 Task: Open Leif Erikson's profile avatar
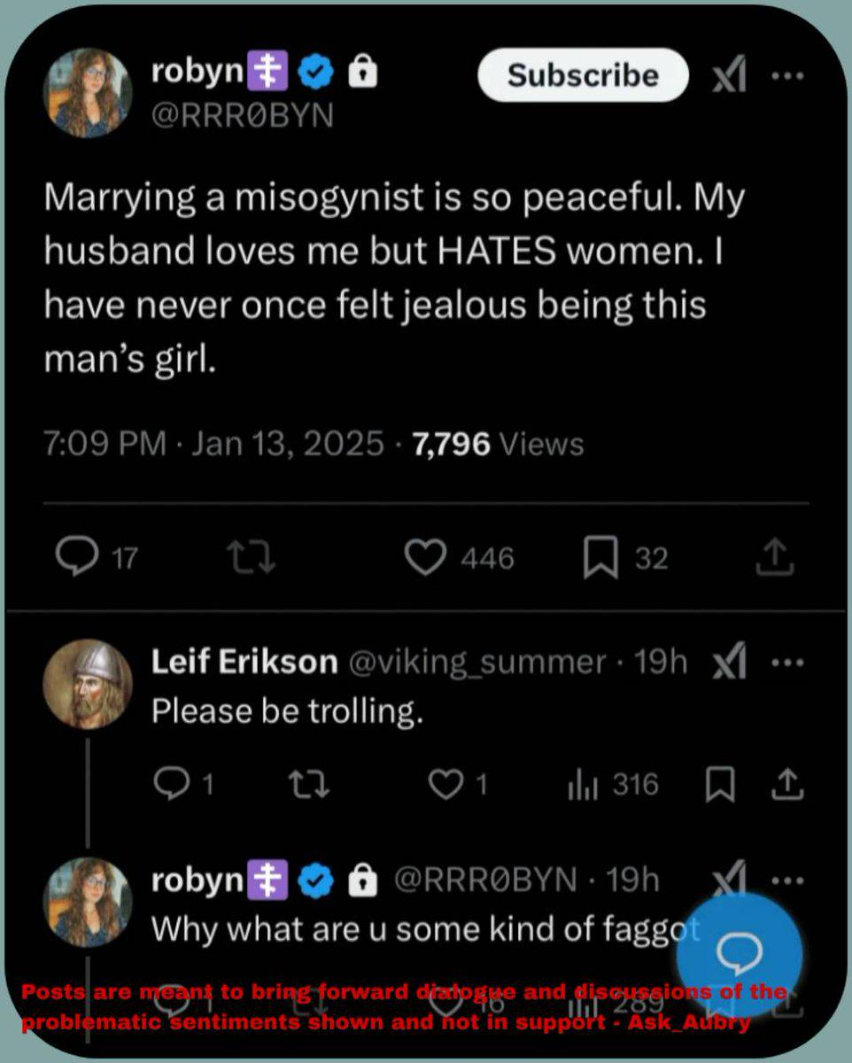87,684
